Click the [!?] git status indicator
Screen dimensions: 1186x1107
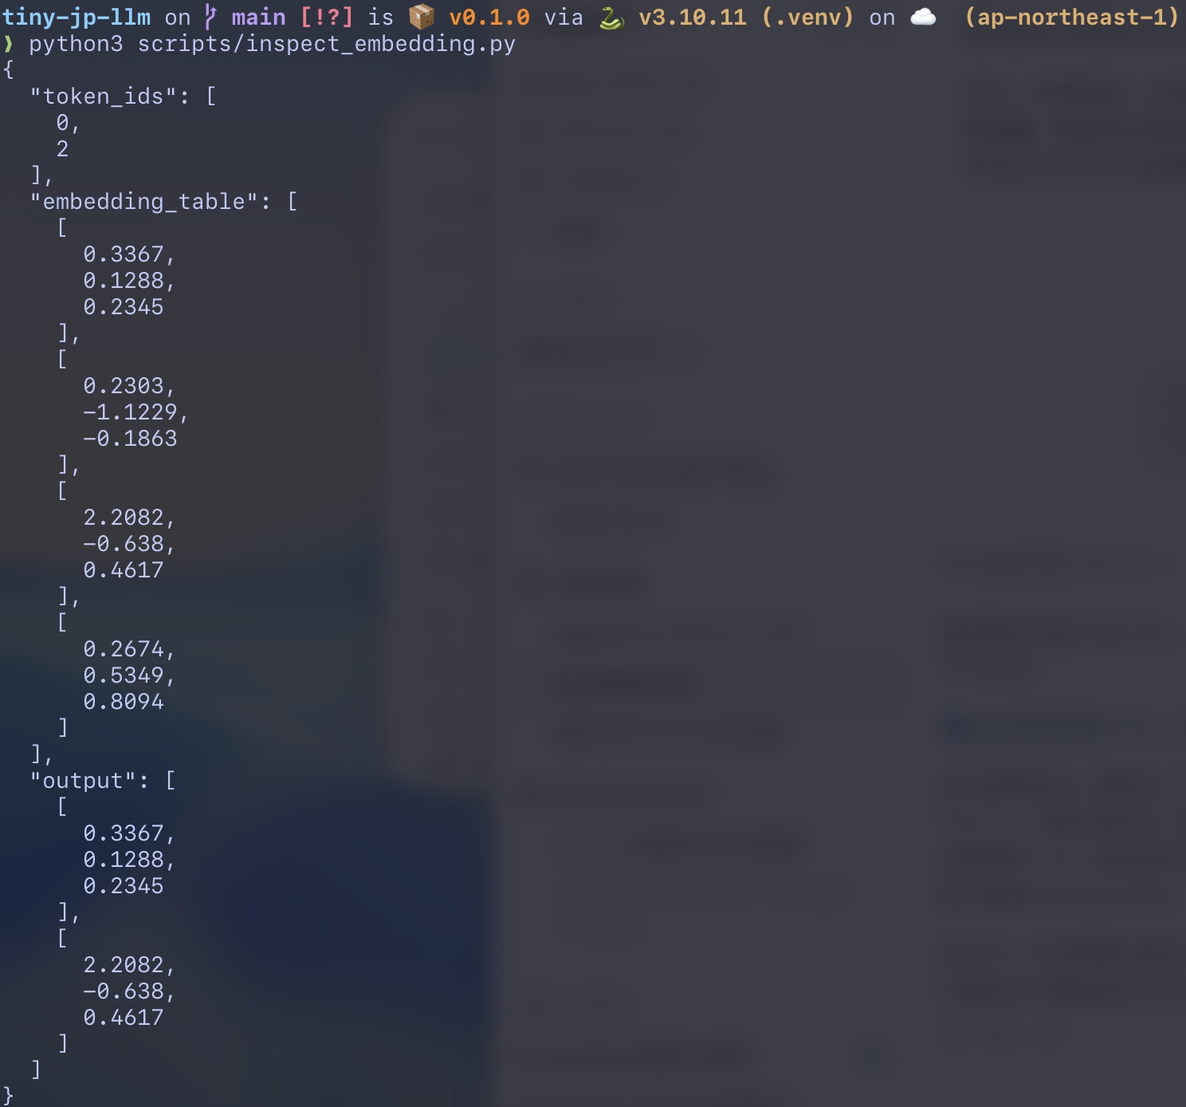(x=327, y=17)
